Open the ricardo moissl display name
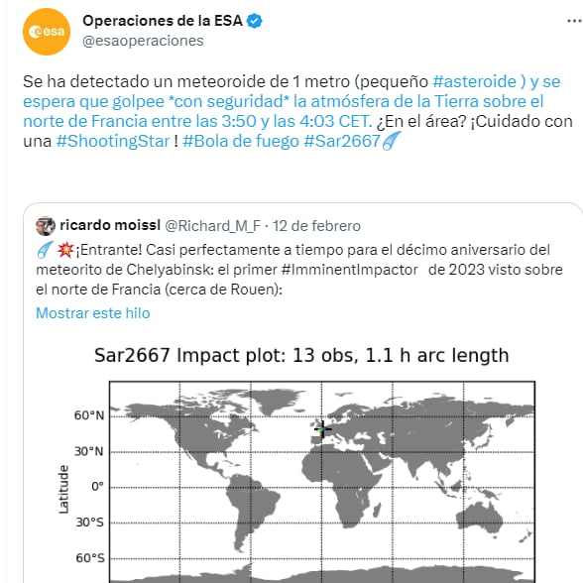Viewport: 583px width, 583px height. point(110,225)
